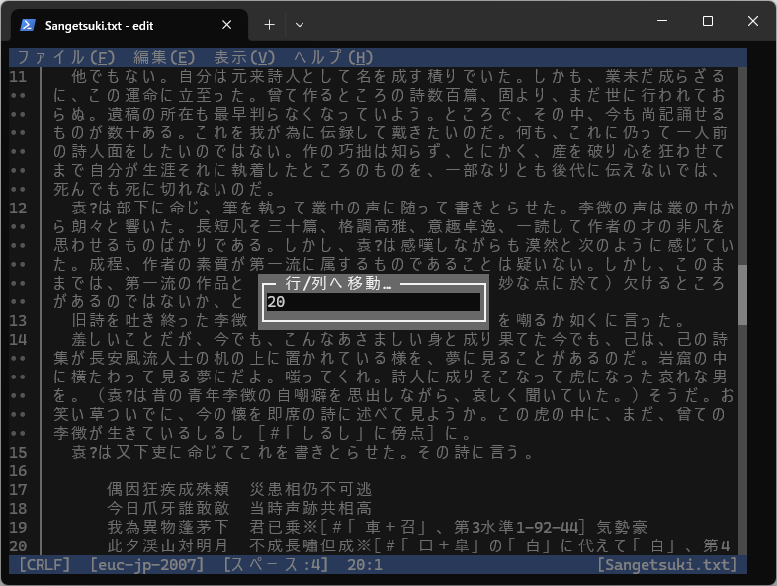Open the 編集(E) menu
Image resolution: width=777 pixels, height=586 pixels.
(x=164, y=58)
